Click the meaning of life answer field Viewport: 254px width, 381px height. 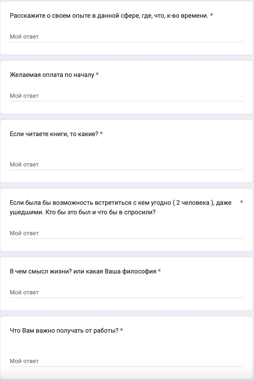[126, 292]
